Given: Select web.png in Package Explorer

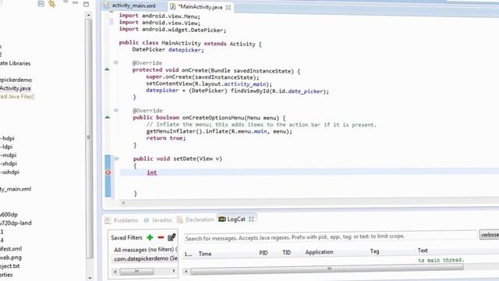Looking at the screenshot, I should (10, 258).
